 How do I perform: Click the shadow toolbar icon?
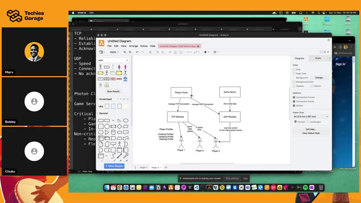click(x=180, y=52)
